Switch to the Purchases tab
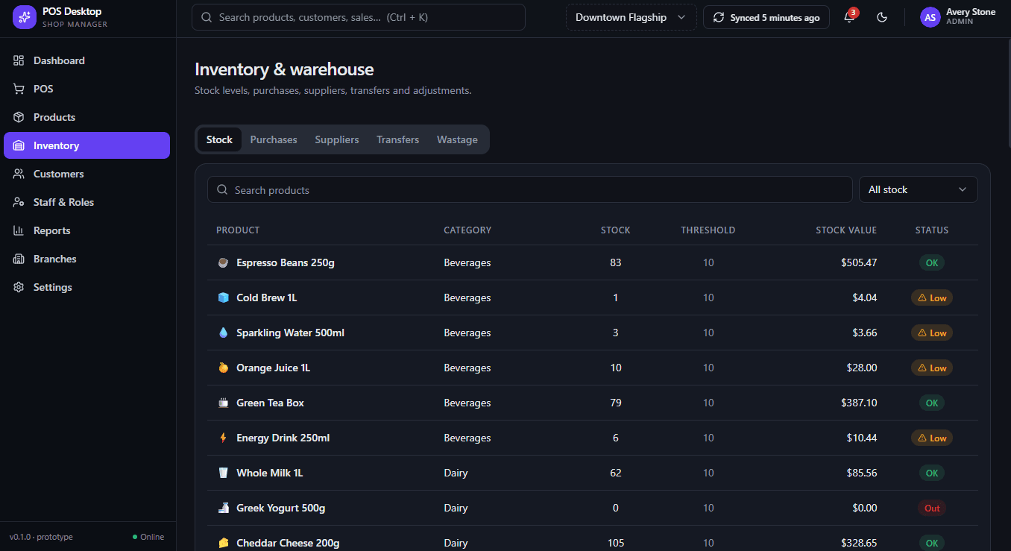Image resolution: width=1011 pixels, height=551 pixels. pos(274,139)
